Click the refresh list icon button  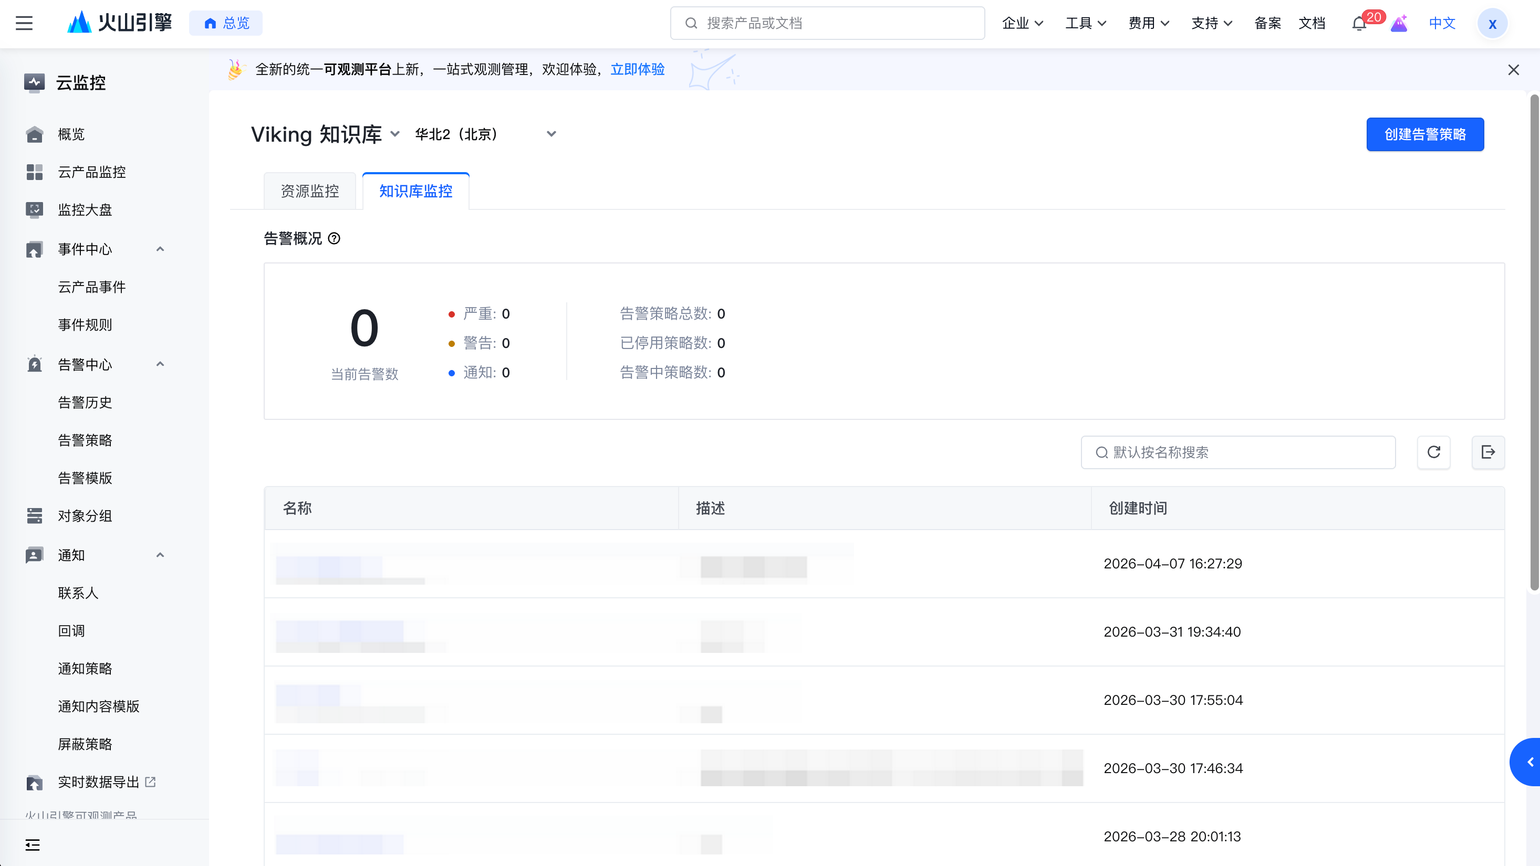[1433, 452]
